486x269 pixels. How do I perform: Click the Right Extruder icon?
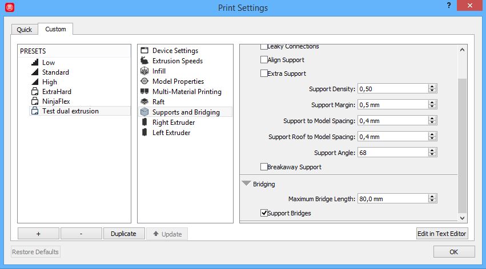pos(144,123)
